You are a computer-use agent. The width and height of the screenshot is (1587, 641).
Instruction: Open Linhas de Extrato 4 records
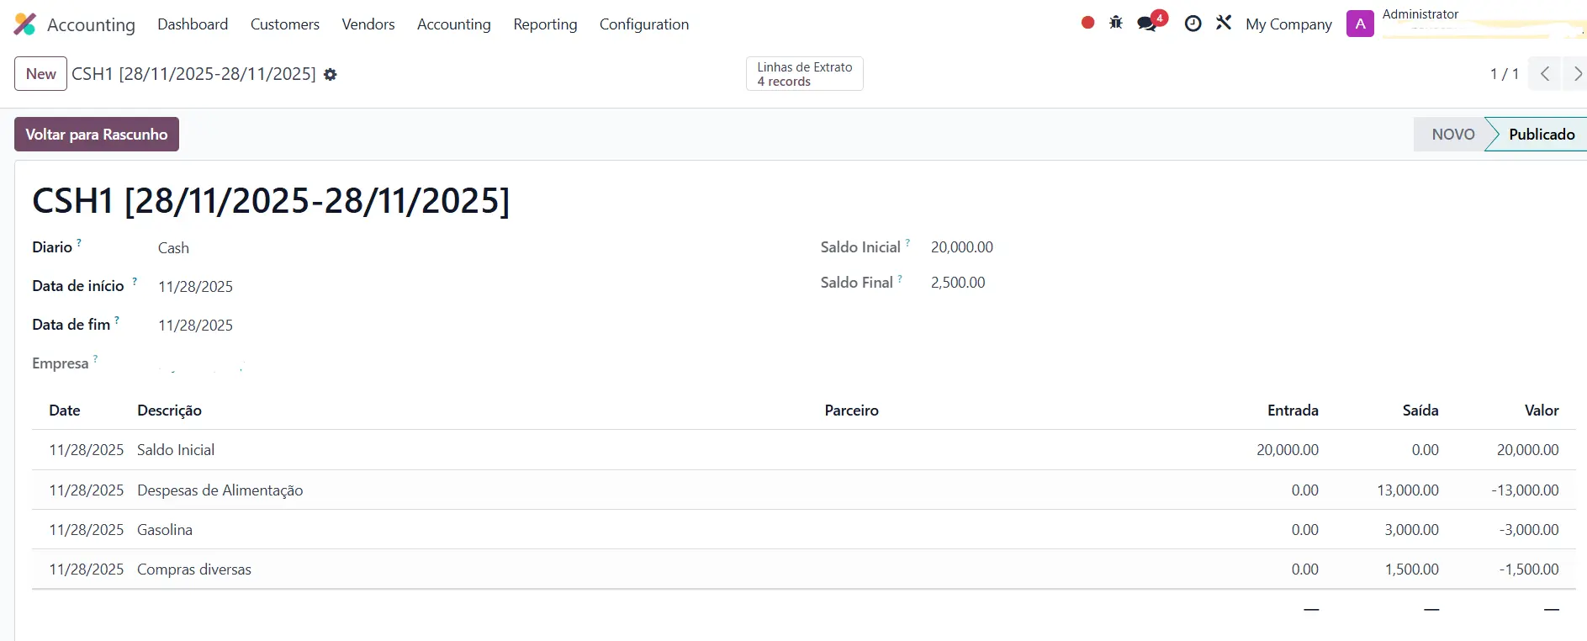click(x=804, y=74)
